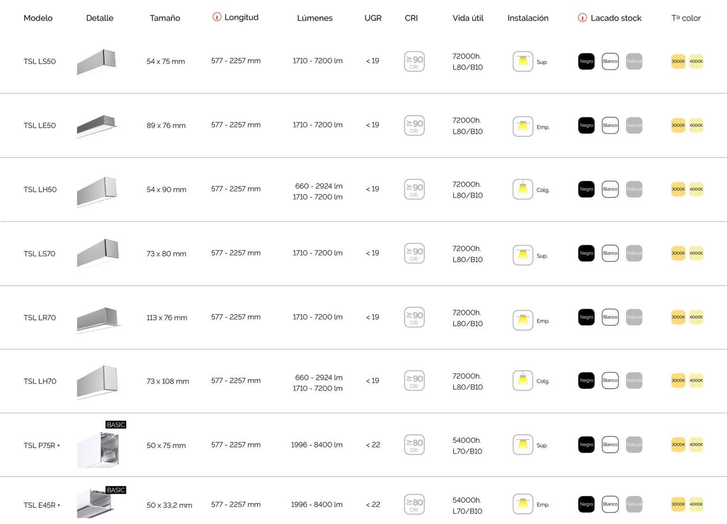Image resolution: width=727 pixels, height=524 pixels.
Task: Choose 3000K color temperature for TSL LS70
Action: coord(678,253)
